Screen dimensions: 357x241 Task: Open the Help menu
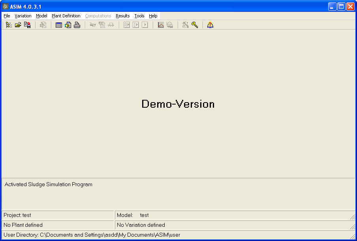pyautogui.click(x=153, y=16)
